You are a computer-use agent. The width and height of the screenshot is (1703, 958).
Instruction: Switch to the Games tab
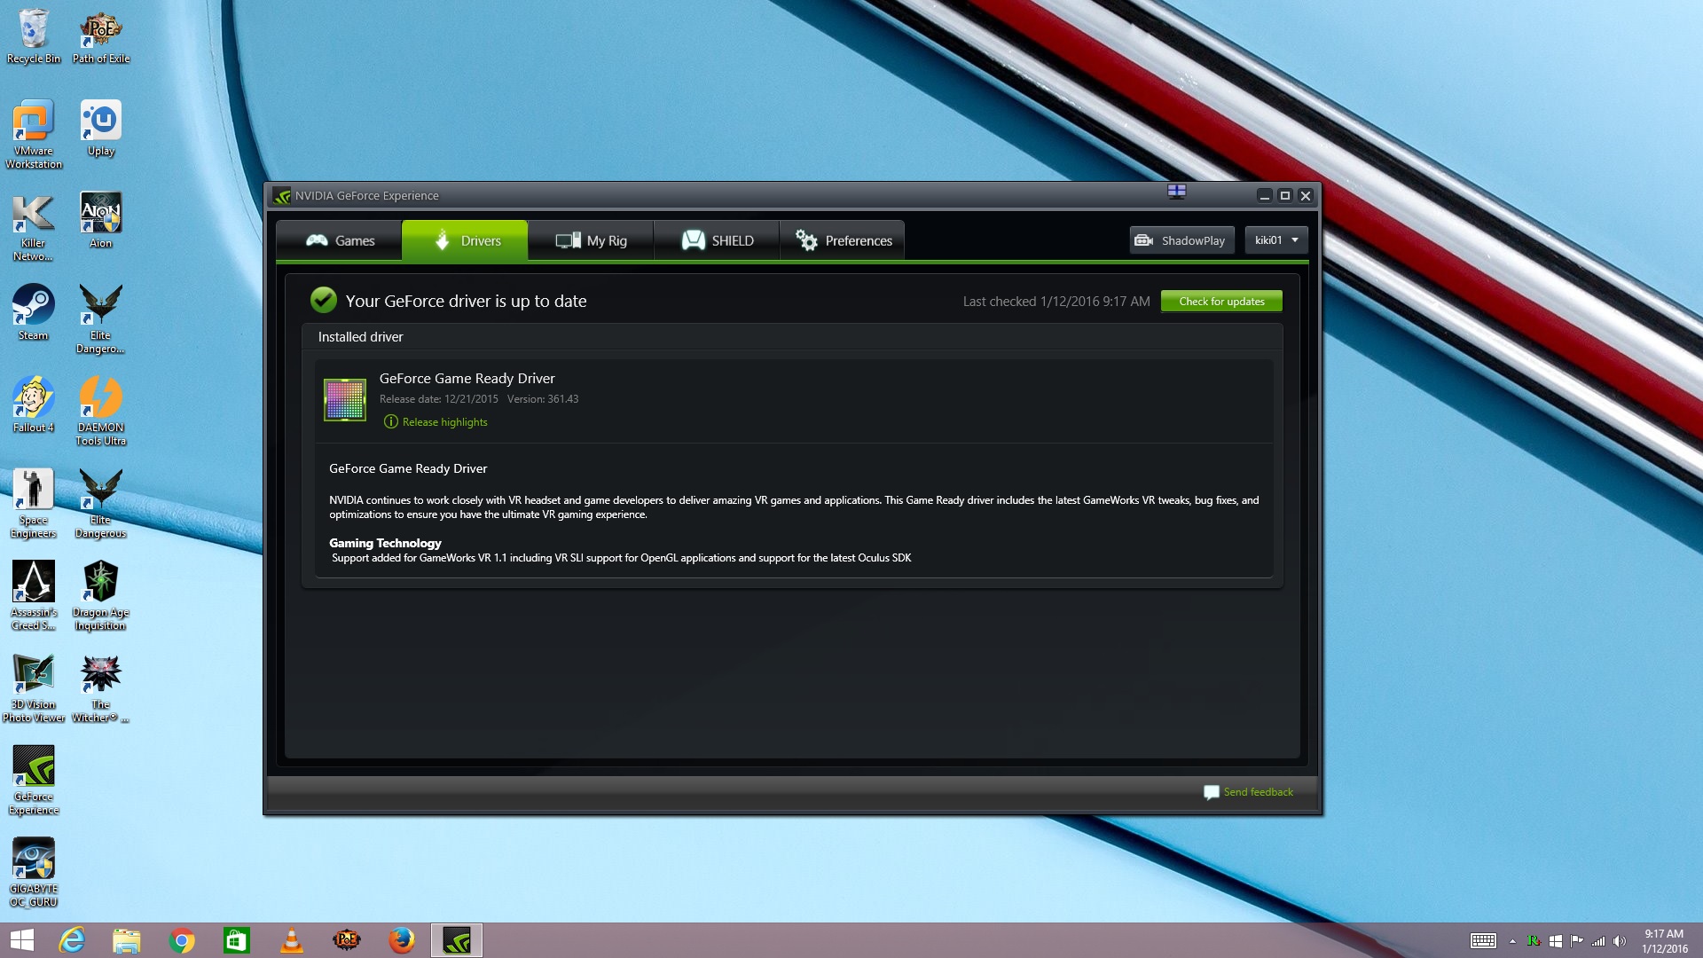[340, 240]
